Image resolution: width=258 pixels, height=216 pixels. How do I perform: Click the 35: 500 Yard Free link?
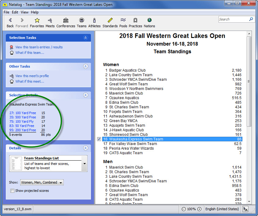click(x=22, y=117)
